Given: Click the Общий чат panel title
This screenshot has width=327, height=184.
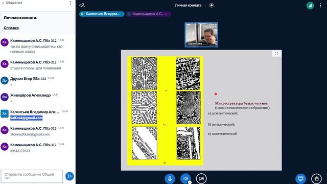Looking at the screenshot, I should click(14, 3).
